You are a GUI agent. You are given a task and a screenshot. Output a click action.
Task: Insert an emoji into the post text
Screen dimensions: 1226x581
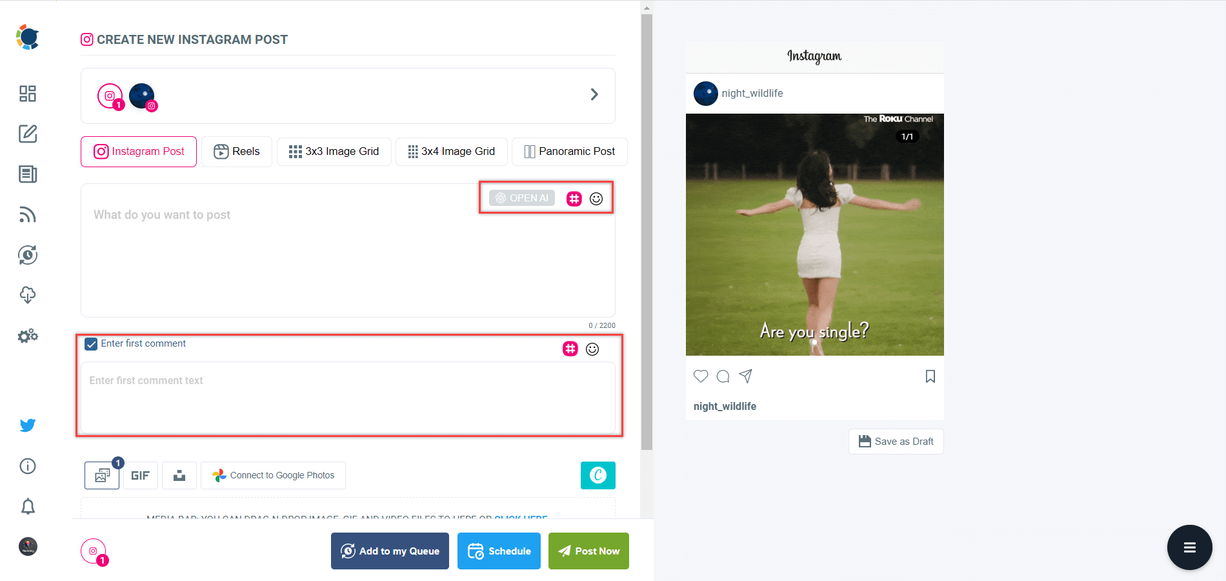click(596, 198)
